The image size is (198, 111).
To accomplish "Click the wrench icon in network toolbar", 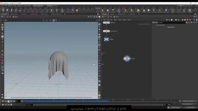I will pyautogui.click(x=167, y=20).
